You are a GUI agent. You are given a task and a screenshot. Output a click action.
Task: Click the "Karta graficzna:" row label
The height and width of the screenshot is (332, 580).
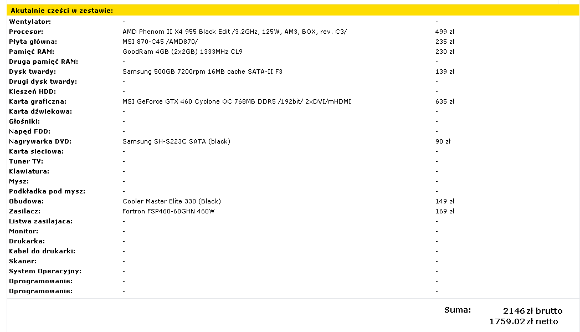(38, 101)
